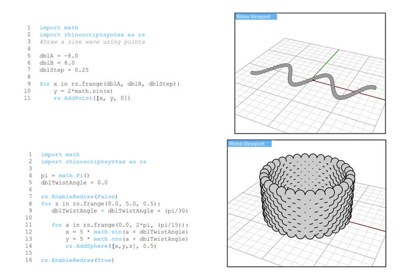Click the red X axis line in lower viewport

368,226
